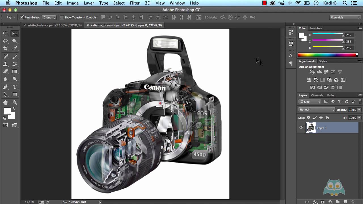Image resolution: width=363 pixels, height=204 pixels.
Task: Add a Levels adjustment
Action: pyautogui.click(x=319, y=72)
